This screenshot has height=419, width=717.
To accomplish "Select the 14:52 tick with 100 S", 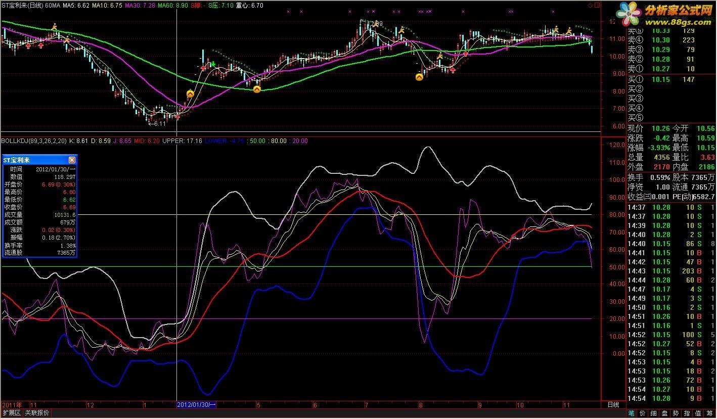I will pyautogui.click(x=671, y=335).
